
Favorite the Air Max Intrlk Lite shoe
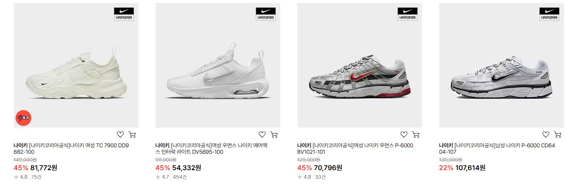[x=262, y=134]
